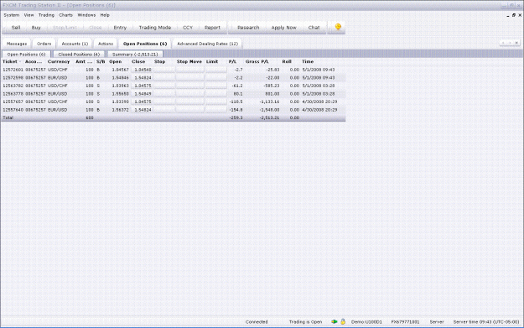The width and height of the screenshot is (524, 328).
Task: Sort by the Currency column header
Action: click(59, 62)
